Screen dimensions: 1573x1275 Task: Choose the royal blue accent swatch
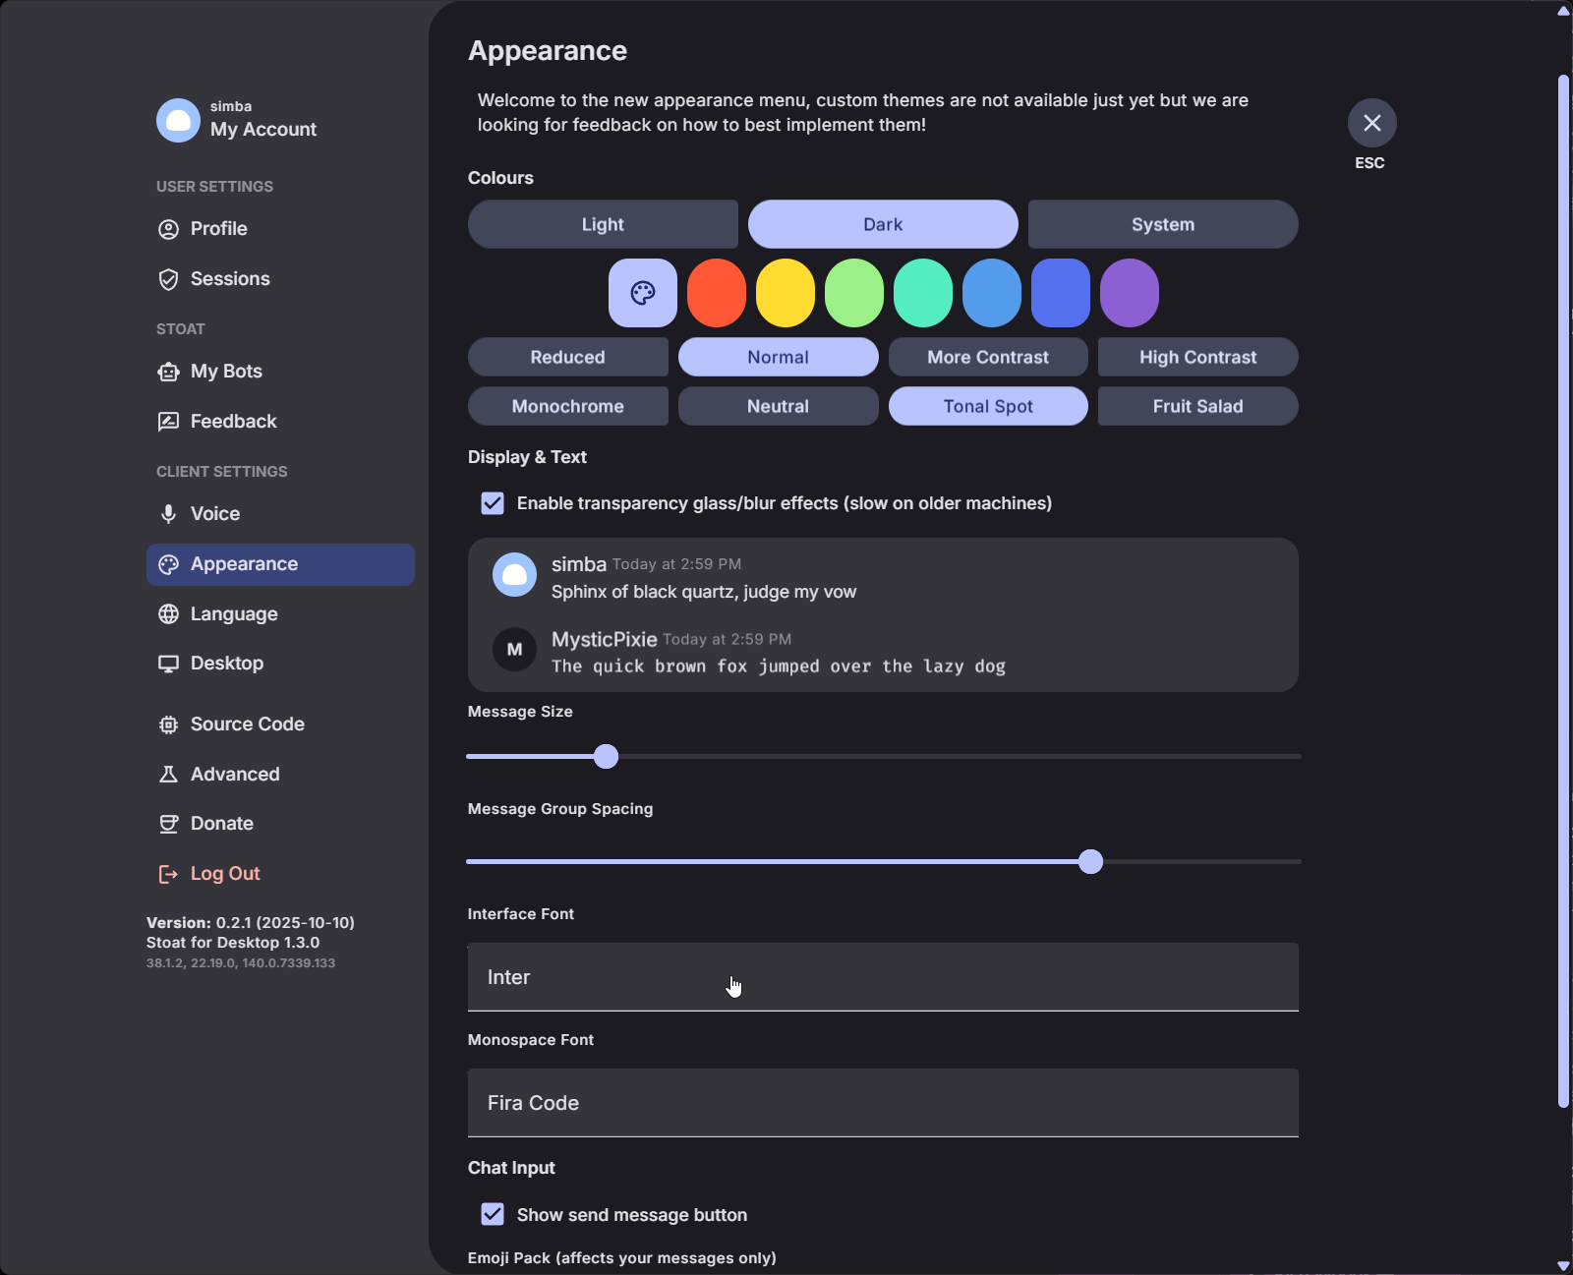(1061, 293)
